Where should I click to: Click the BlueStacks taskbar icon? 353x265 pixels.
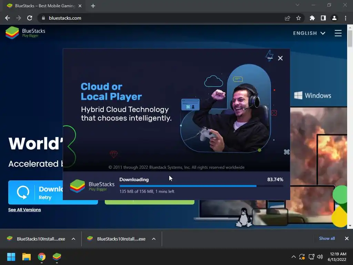pyautogui.click(x=57, y=257)
